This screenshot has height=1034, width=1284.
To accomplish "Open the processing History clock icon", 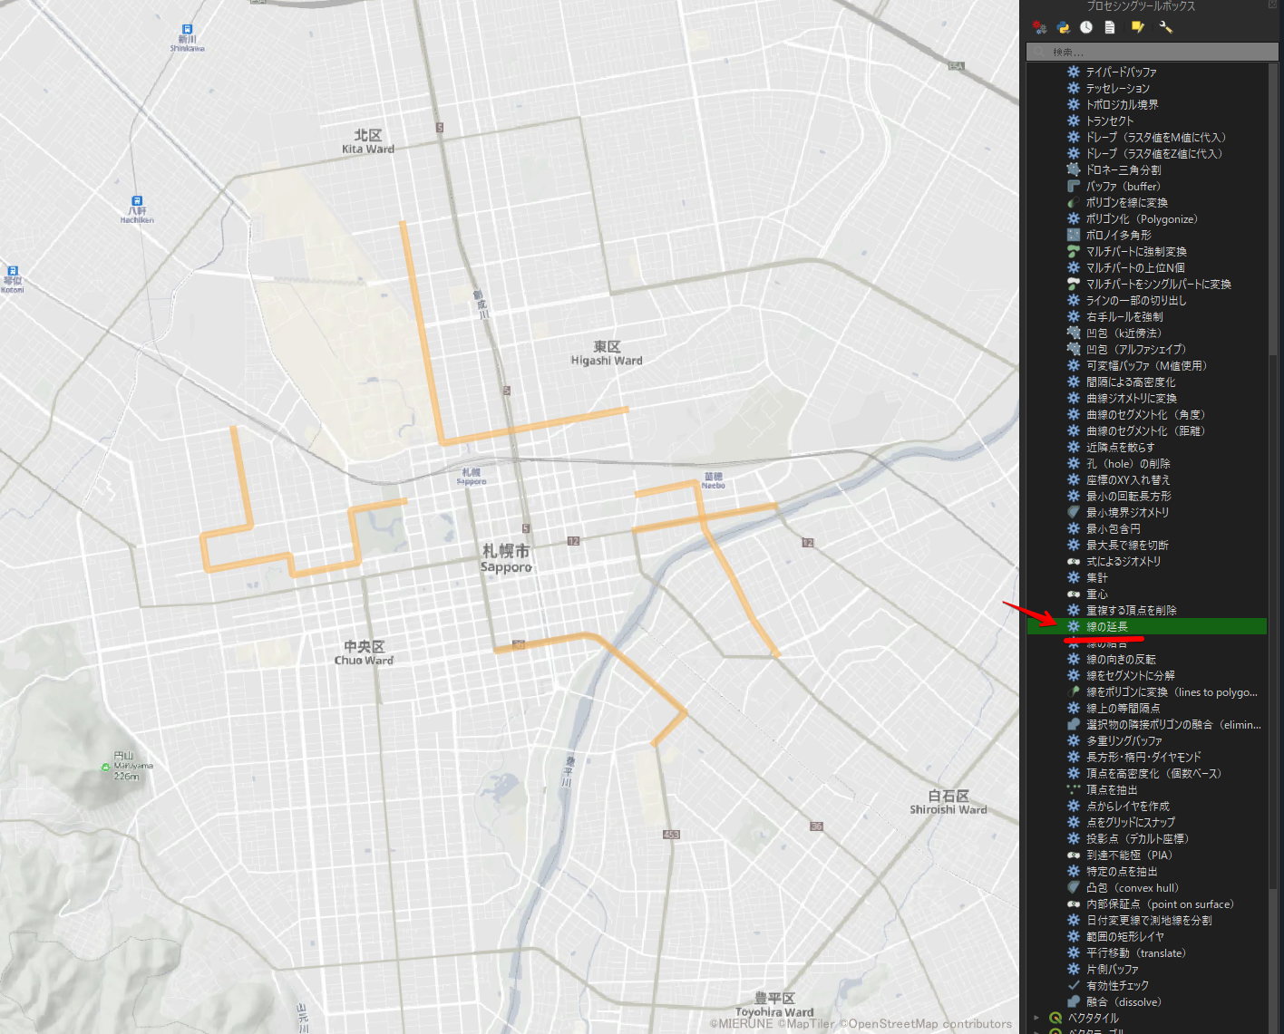I will coord(1086,28).
